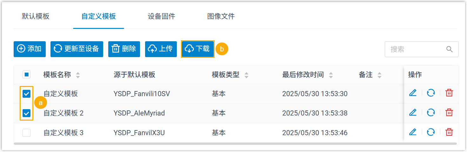Screen dimensions: 467x152
Task: Toggle the select-all header checkbox
Action: coord(27,75)
